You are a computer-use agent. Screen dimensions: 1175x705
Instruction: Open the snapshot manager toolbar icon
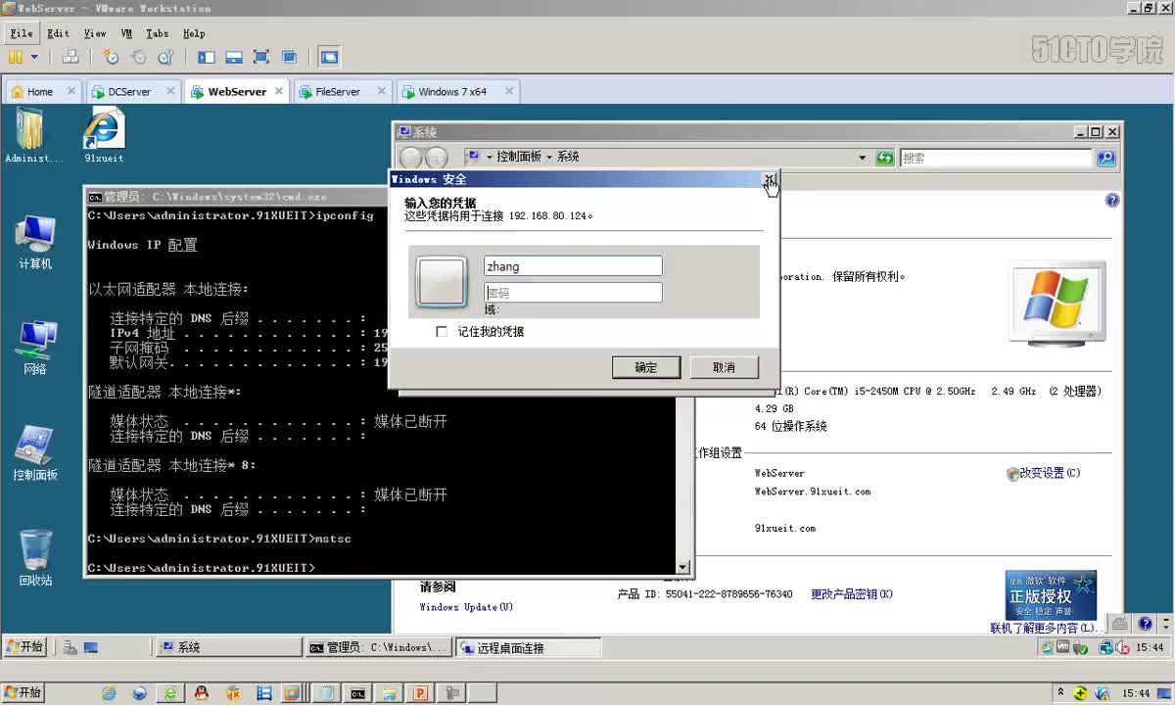click(165, 57)
